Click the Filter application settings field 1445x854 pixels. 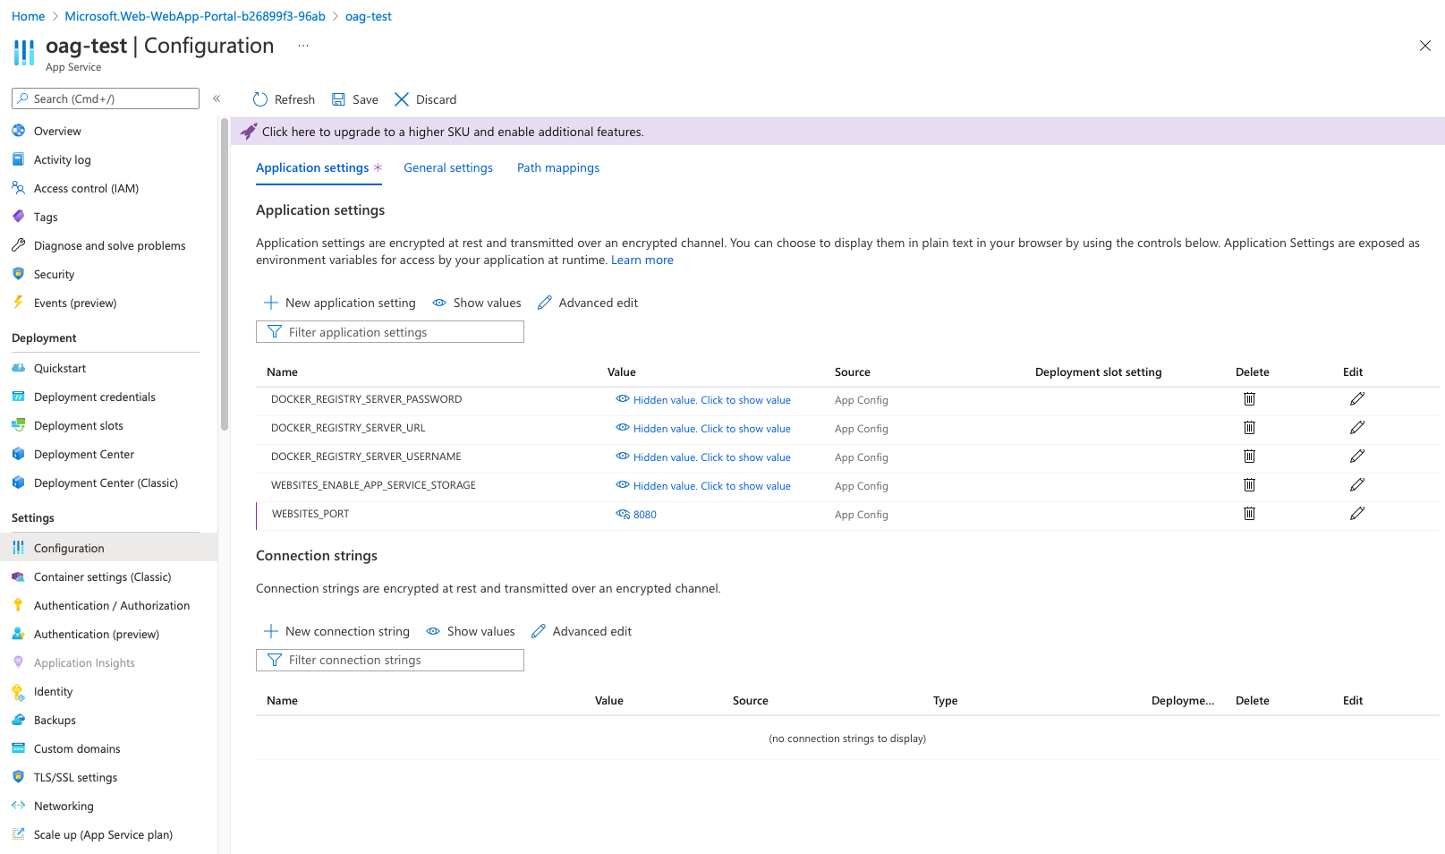click(x=390, y=332)
